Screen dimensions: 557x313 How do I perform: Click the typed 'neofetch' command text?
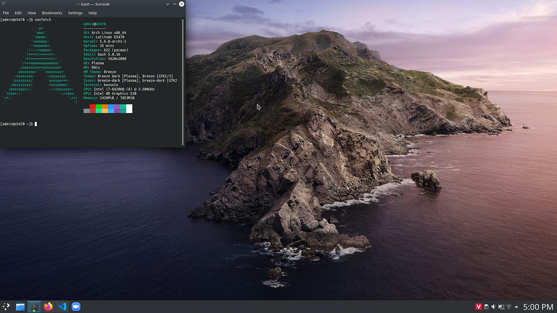click(x=43, y=20)
